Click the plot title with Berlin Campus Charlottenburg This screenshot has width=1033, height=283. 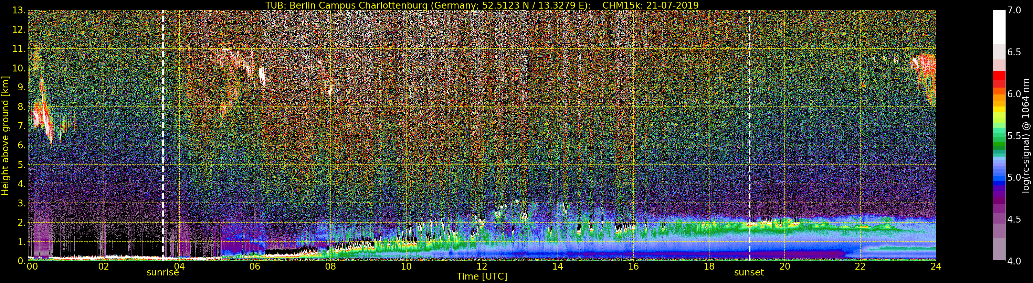click(482, 5)
